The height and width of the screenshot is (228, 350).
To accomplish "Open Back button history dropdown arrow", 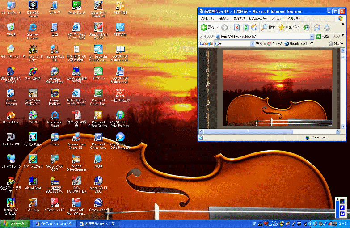I will click(217, 27).
